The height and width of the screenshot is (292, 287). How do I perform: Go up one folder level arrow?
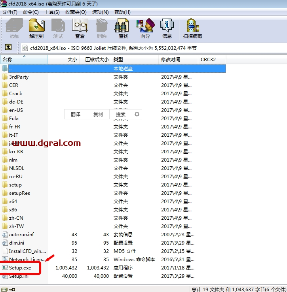pos(8,47)
